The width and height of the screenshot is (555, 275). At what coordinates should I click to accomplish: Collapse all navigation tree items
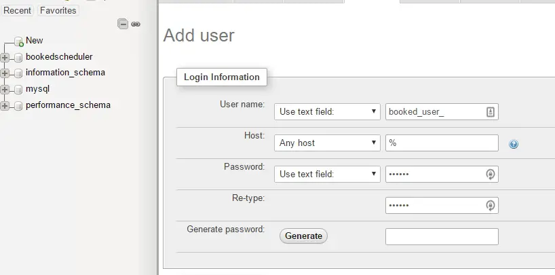click(123, 24)
